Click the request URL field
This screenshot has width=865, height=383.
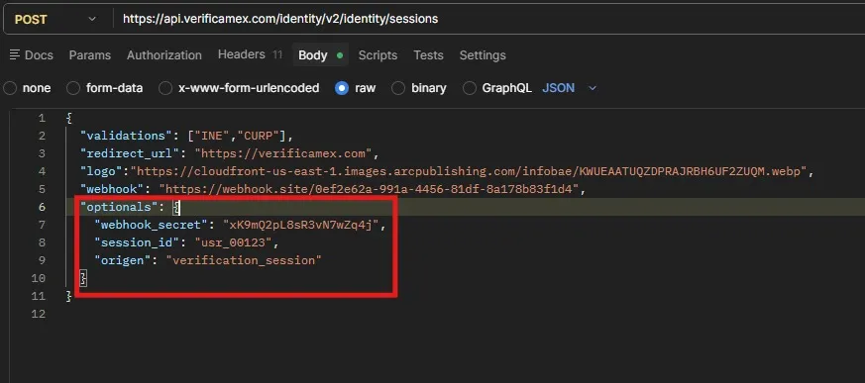coord(486,19)
